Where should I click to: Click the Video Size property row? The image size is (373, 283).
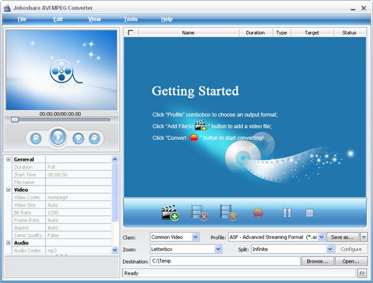[x=62, y=205]
